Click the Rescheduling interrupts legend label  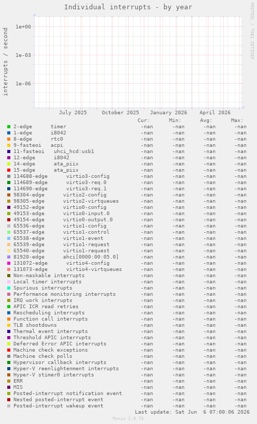pyautogui.click(x=49, y=313)
